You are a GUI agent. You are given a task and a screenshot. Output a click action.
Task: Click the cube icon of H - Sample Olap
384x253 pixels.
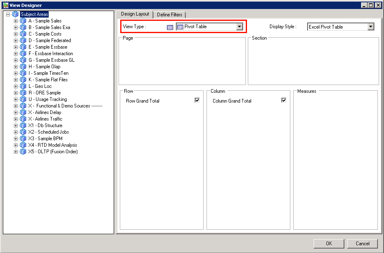pyautogui.click(x=23, y=67)
